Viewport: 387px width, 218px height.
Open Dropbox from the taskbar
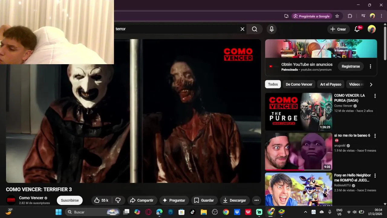pyautogui.click(x=237, y=212)
